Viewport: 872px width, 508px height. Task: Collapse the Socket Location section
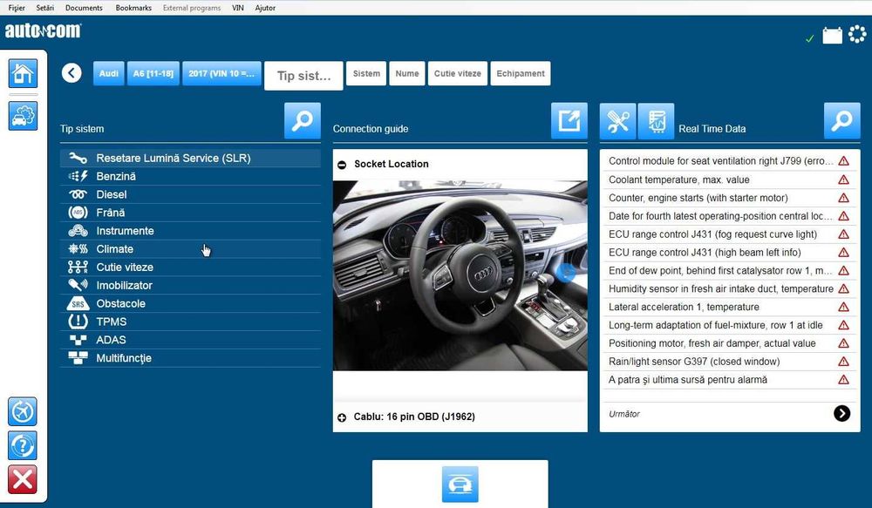coord(342,165)
